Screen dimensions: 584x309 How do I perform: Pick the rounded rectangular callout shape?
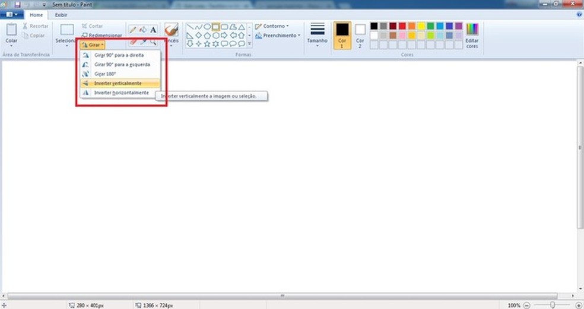224,43
